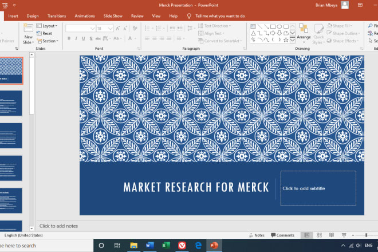Select the triangle shape in gallery
The image size is (378, 252).
(253, 33)
